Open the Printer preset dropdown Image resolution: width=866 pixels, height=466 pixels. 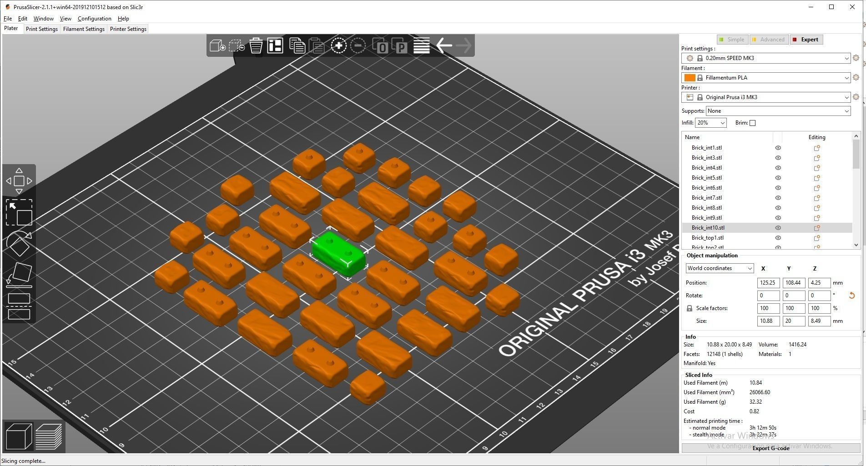(x=766, y=97)
